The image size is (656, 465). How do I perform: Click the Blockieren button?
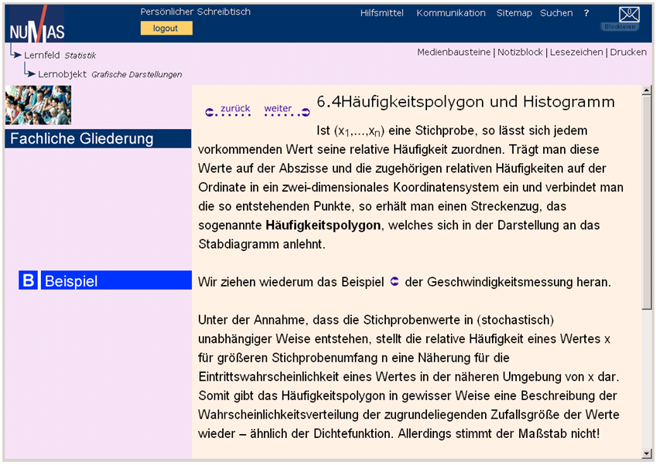tap(620, 27)
